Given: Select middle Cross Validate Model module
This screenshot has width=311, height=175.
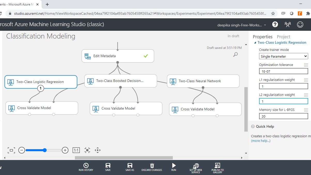Looking at the screenshot, I should tap(126, 109).
